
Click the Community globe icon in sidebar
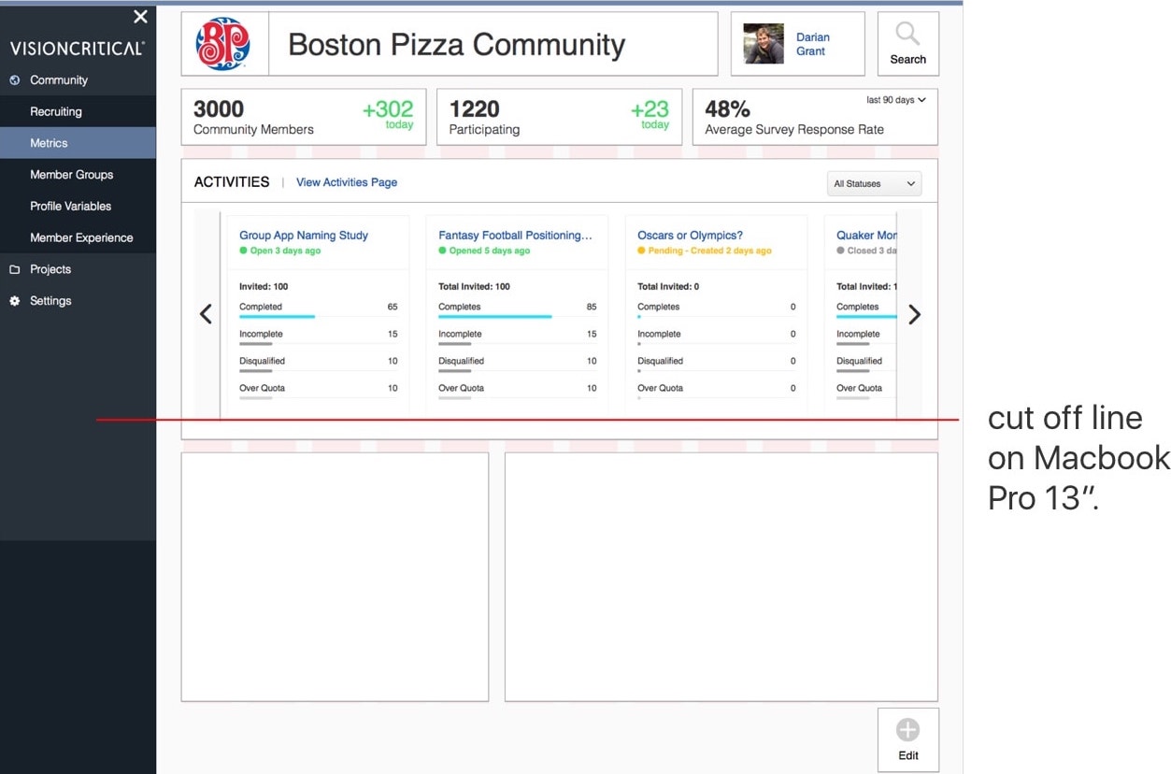[15, 80]
